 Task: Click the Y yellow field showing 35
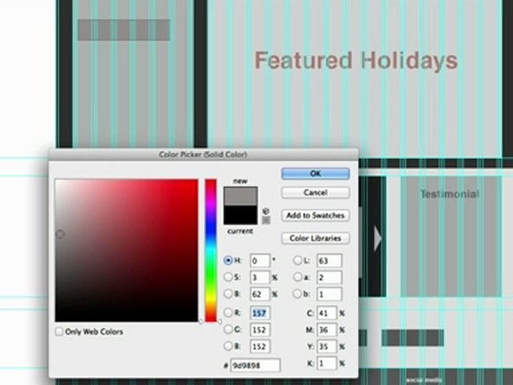coord(327,346)
